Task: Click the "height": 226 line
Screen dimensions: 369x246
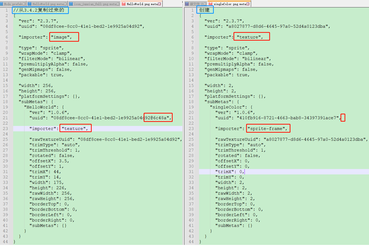Action: pyautogui.click(x=48, y=188)
